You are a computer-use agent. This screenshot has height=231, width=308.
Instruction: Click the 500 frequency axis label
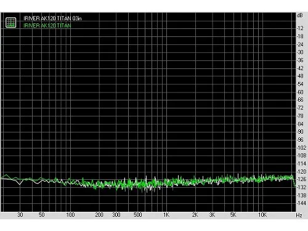(x=138, y=215)
